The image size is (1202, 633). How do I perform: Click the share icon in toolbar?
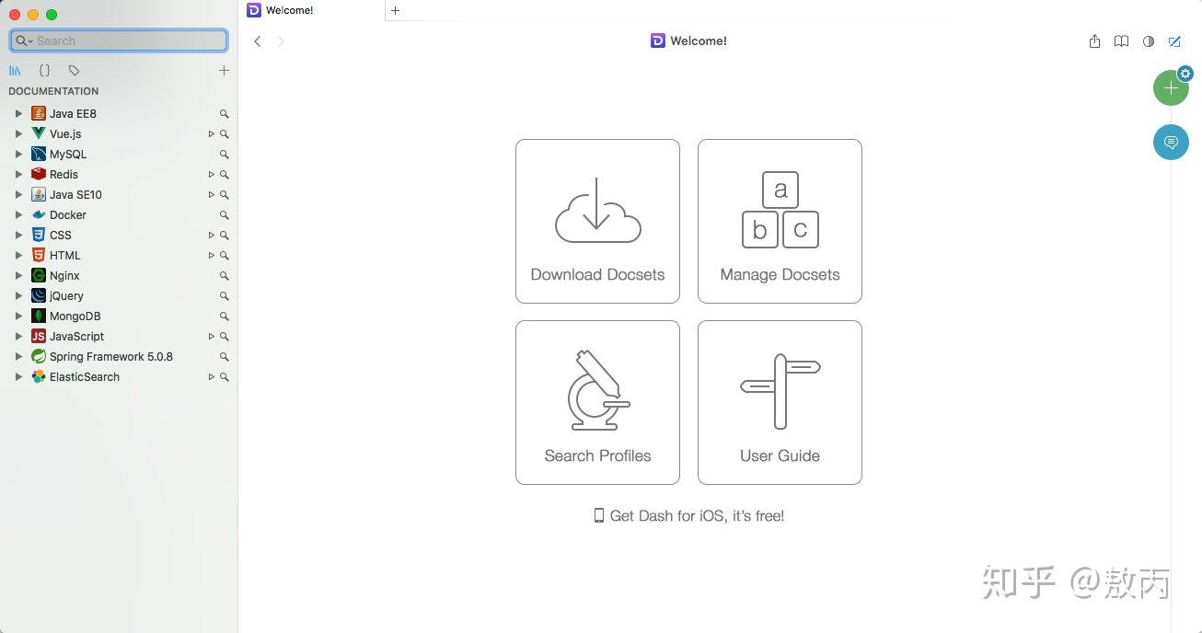[1094, 41]
